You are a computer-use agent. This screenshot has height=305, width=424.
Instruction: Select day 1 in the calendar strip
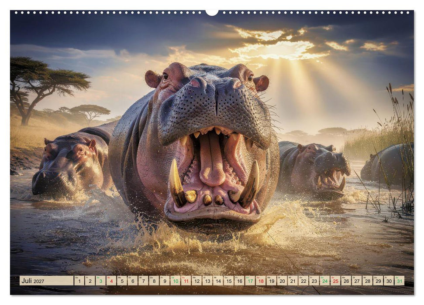(x=79, y=281)
